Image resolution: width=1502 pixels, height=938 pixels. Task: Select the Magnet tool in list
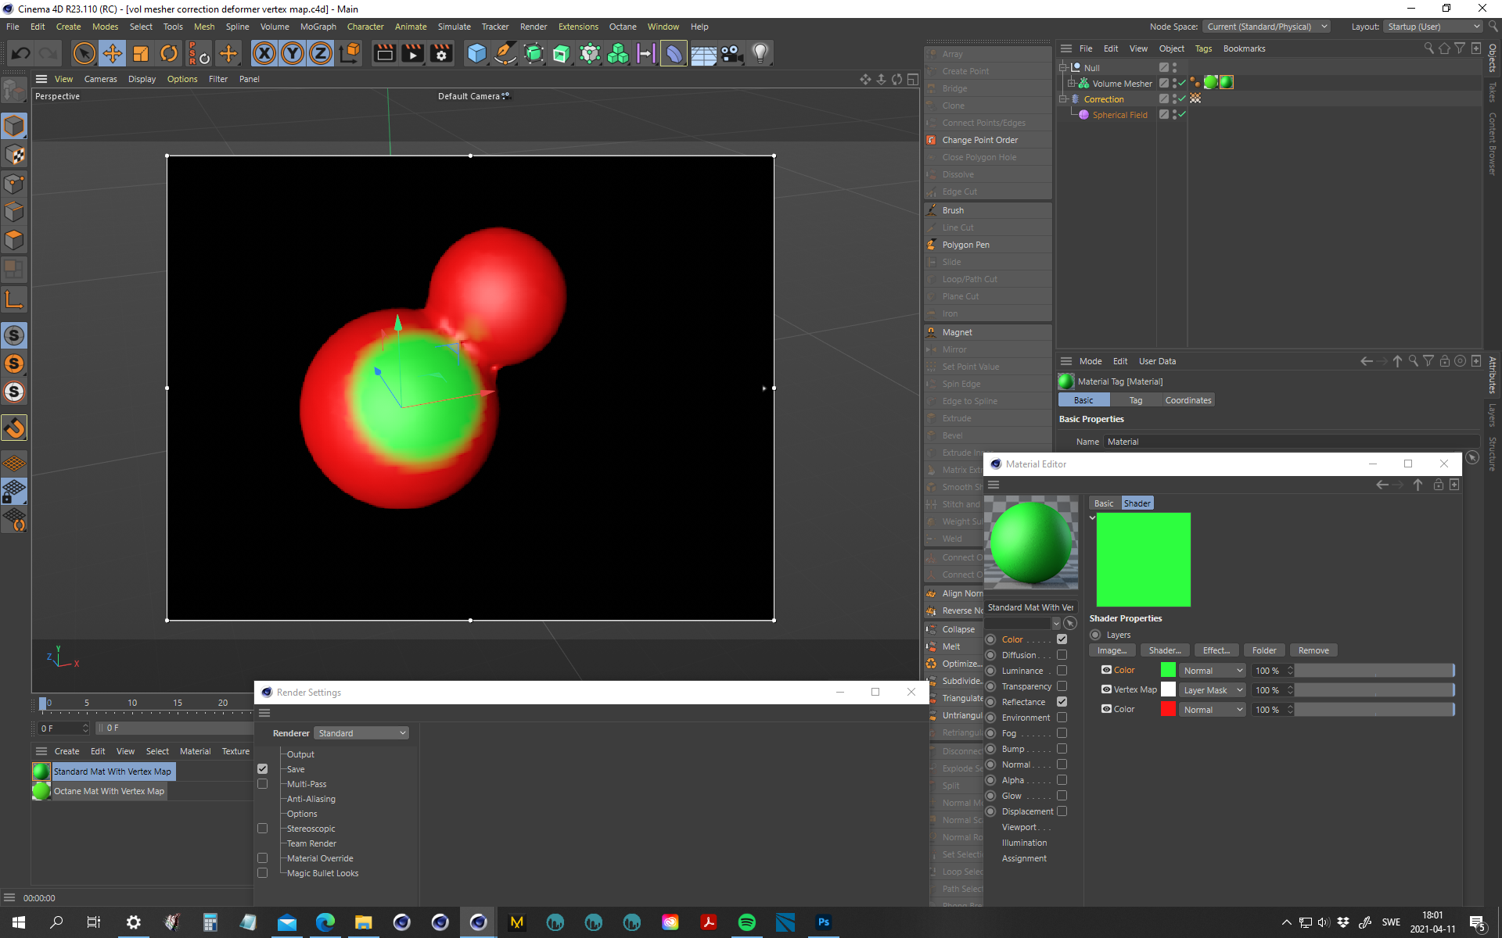957,332
